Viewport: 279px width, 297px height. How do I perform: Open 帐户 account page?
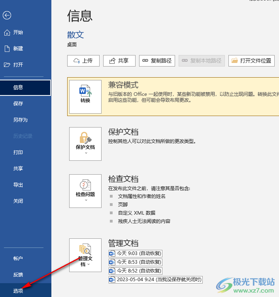18,259
